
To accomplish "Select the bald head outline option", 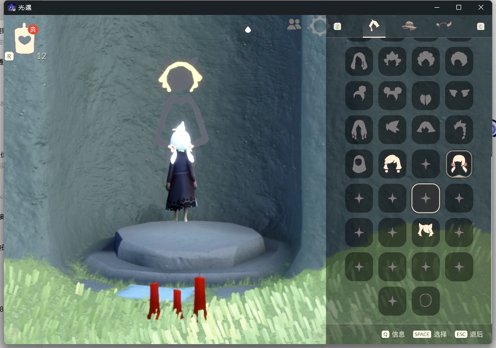I will point(426,301).
